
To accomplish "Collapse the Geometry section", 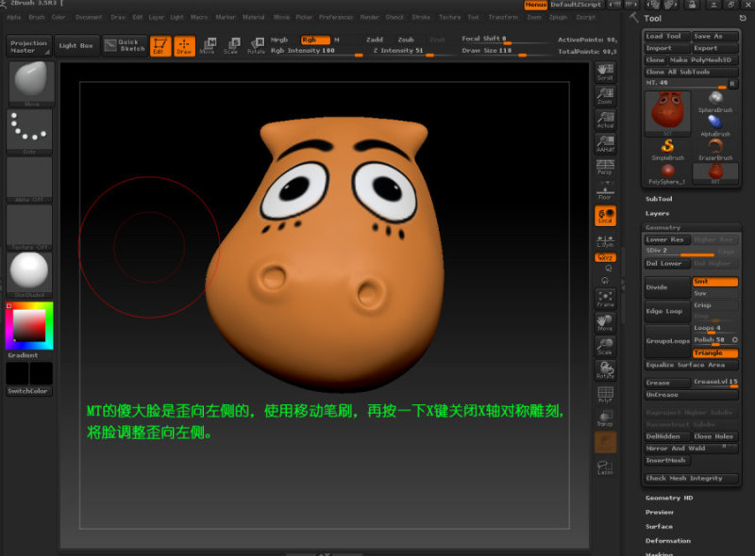I will point(663,227).
